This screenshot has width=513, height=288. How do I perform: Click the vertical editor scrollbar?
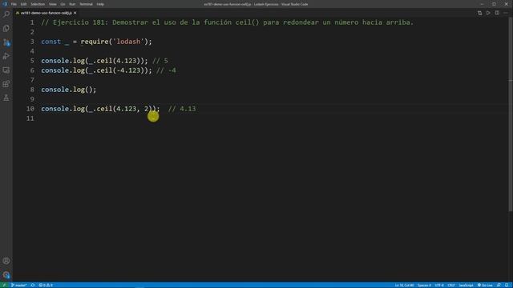(x=511, y=114)
